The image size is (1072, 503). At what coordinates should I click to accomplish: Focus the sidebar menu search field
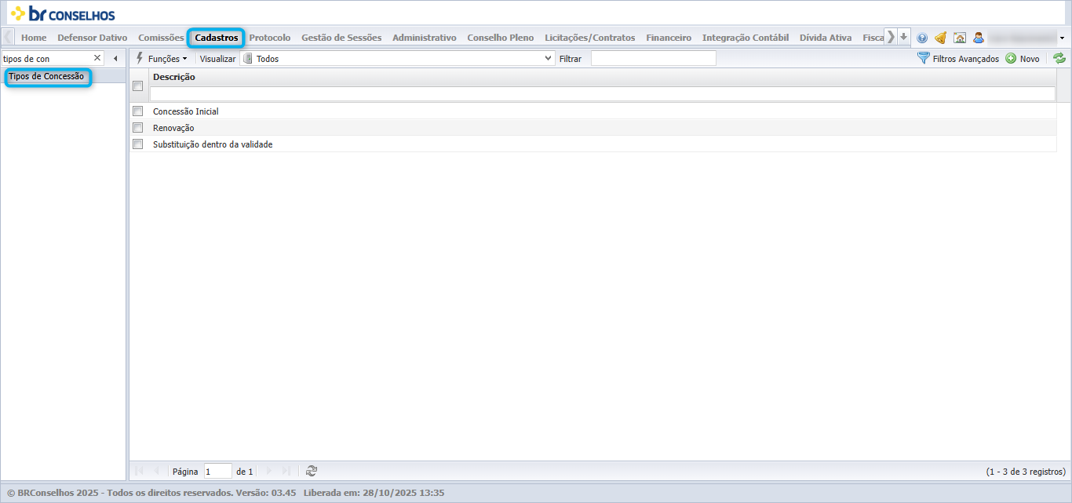click(x=46, y=58)
